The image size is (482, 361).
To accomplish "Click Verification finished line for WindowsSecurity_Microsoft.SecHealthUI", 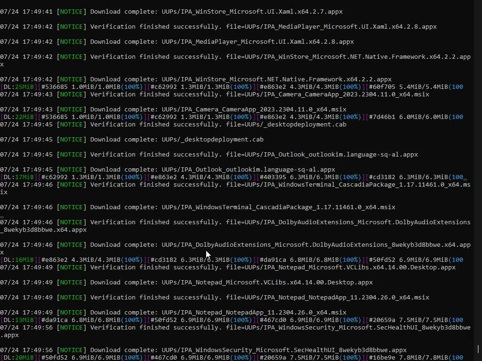I will tap(235, 331).
